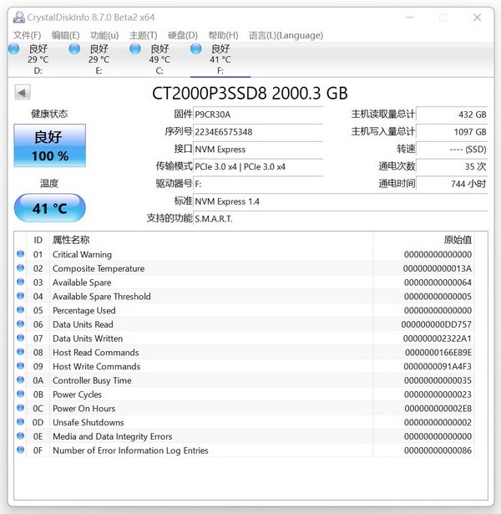Click the status dot for Number of Error Information Log Entries
The width and height of the screenshot is (501, 514).
[20, 450]
